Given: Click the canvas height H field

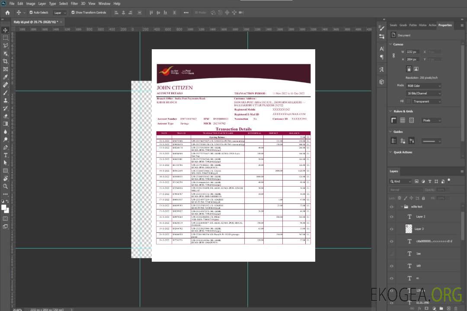Looking at the screenshot, I should pyautogui.click(x=413, y=60).
